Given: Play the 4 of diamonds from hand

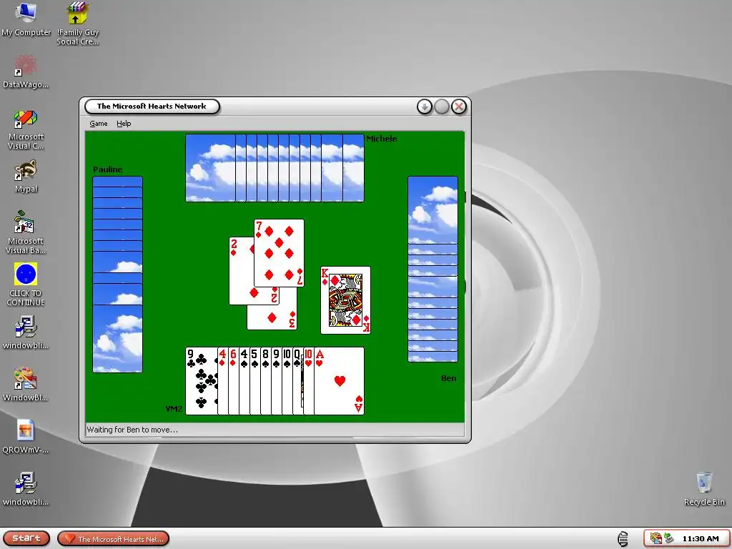Looking at the screenshot, I should tap(223, 381).
